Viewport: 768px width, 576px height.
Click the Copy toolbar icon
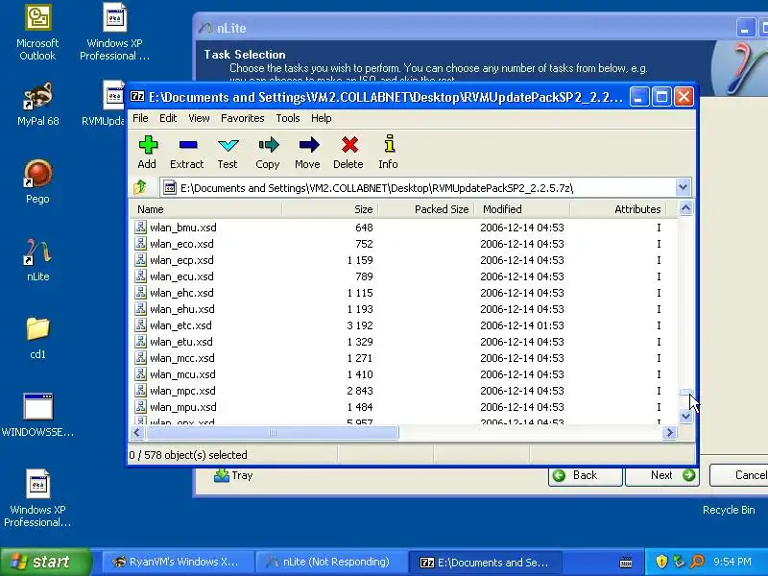pyautogui.click(x=268, y=145)
